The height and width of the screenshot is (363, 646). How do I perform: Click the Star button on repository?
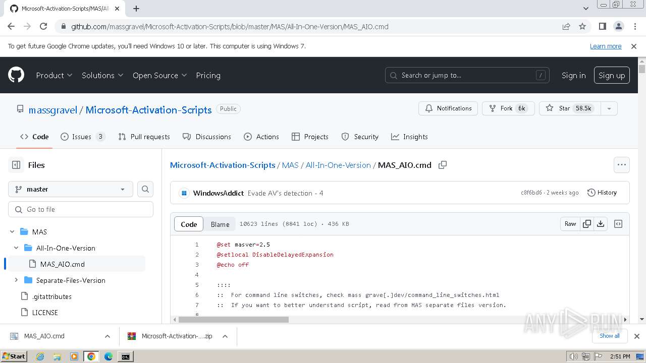[570, 108]
